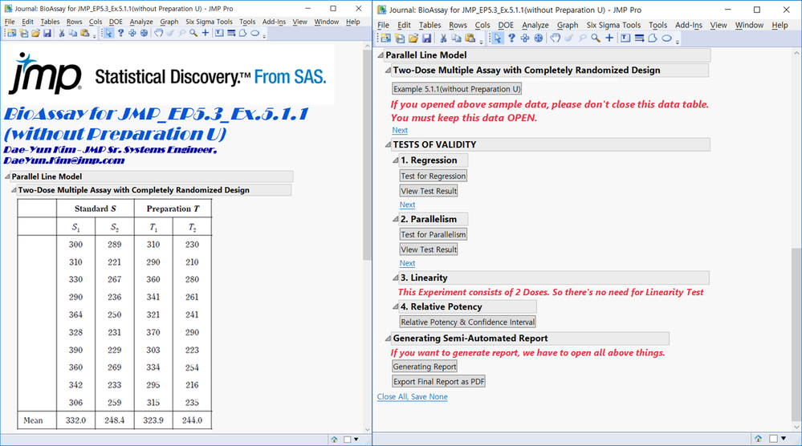Open Analyze menu in right window
This screenshot has height=446, width=802.
coord(535,25)
